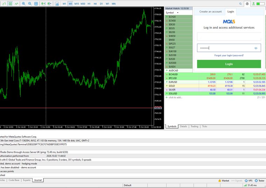Click the green connection level bar
This screenshot has height=188, width=266.
[x=260, y=3]
